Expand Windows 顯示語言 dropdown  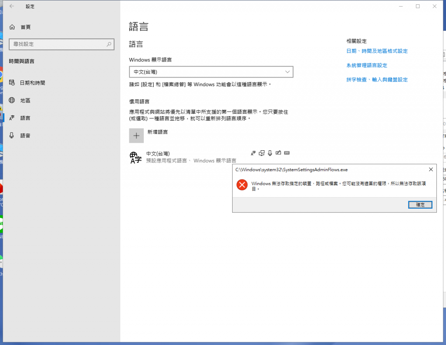pyautogui.click(x=211, y=72)
